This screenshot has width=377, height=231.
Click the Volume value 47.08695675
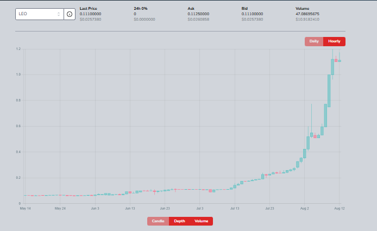[x=307, y=14]
